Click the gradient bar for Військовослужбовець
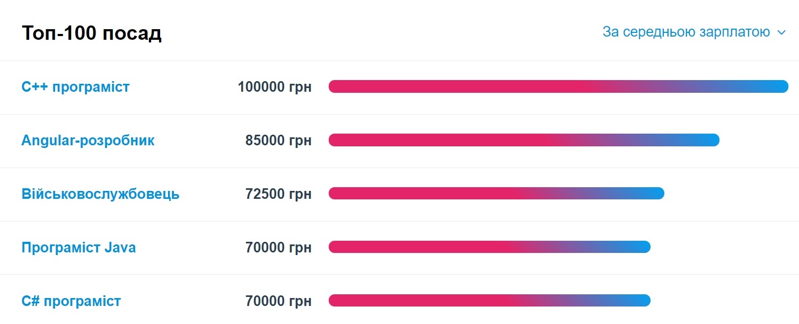Viewport: 799px width, 324px height. point(496,194)
